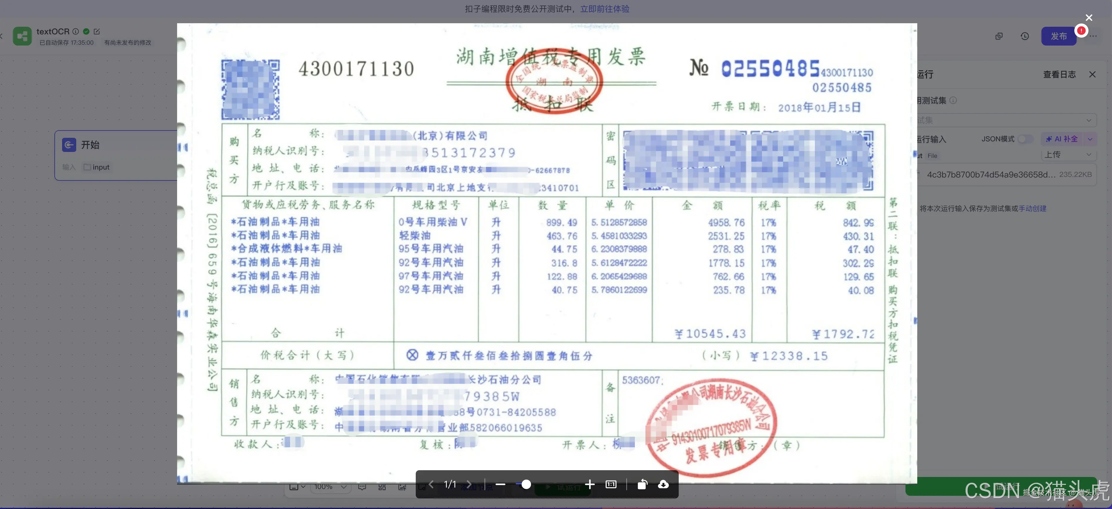Rotate the invoice preview image
1112x509 pixels.
(x=643, y=484)
